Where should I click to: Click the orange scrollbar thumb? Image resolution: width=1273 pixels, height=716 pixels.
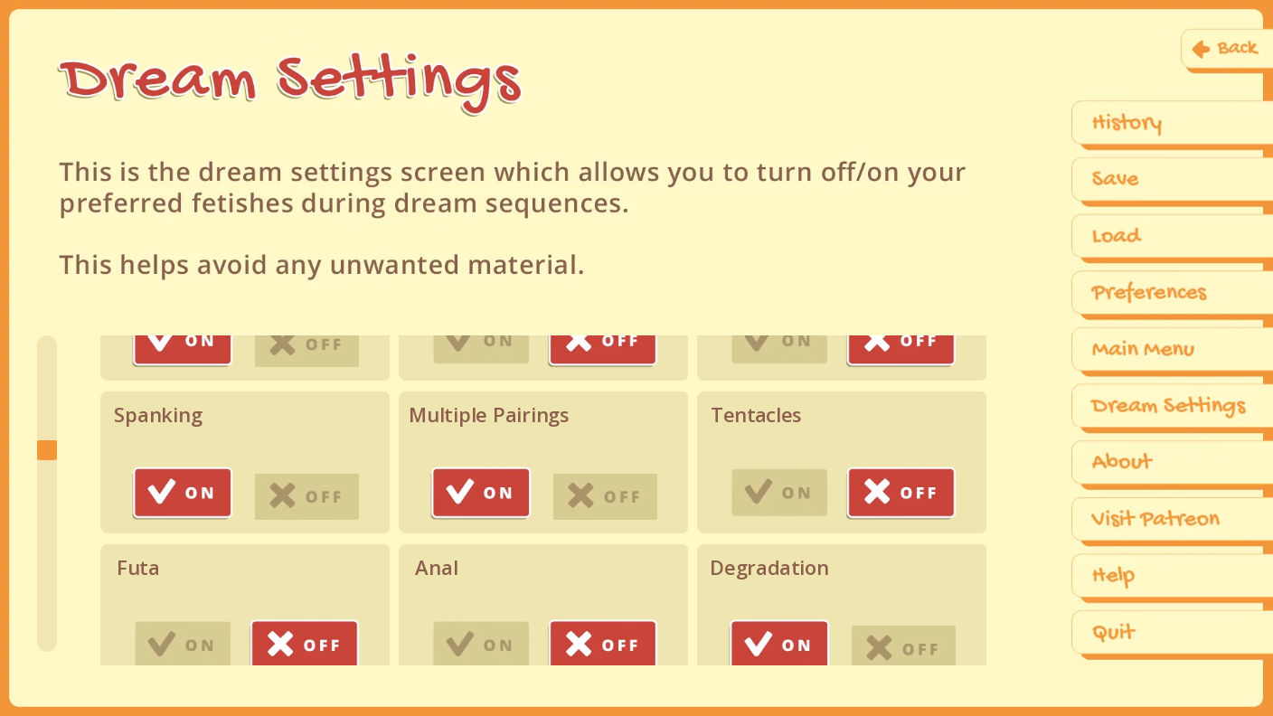(47, 450)
